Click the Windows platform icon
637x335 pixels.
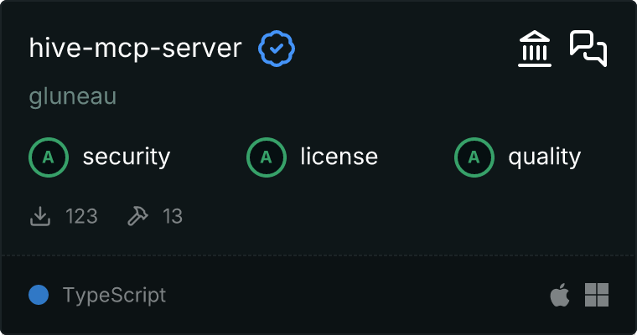(597, 295)
